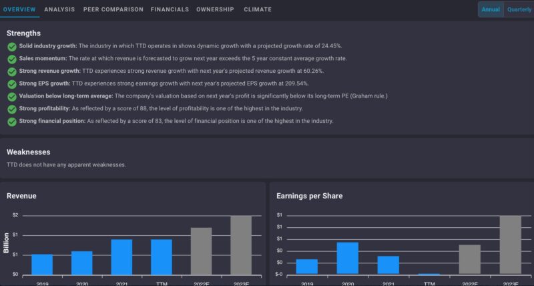The image size is (534, 286).
Task: Click the checkmark beside Strong profitability
Action: 12,109
